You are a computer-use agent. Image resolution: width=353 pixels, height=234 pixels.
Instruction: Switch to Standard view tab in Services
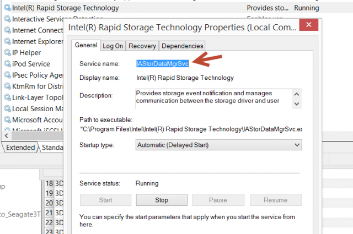(52, 148)
